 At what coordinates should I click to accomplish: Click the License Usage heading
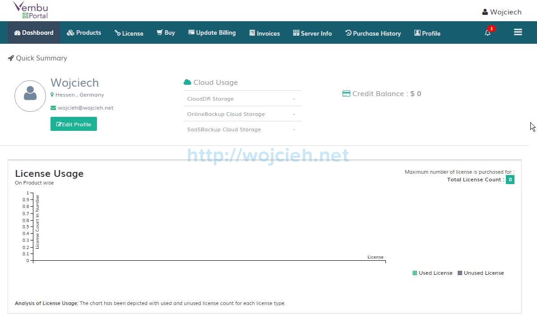pos(49,173)
